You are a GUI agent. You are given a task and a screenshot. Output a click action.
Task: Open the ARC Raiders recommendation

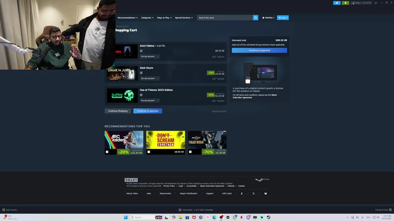point(124,143)
